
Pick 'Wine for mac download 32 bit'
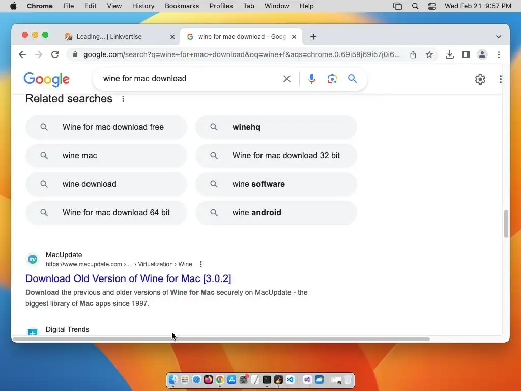[x=276, y=156]
